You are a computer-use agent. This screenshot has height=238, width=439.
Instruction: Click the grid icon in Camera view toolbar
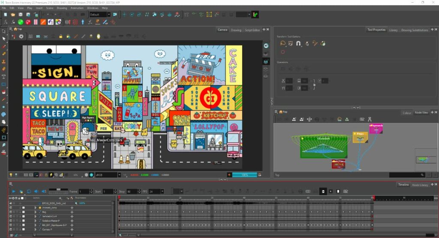[30, 36]
